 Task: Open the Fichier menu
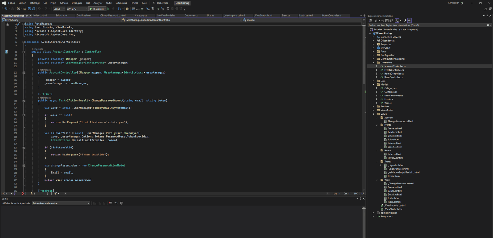[x=12, y=3]
